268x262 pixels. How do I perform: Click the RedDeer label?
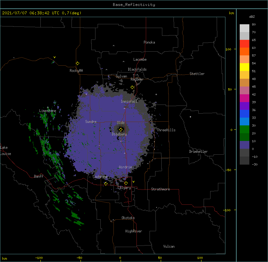137,79
